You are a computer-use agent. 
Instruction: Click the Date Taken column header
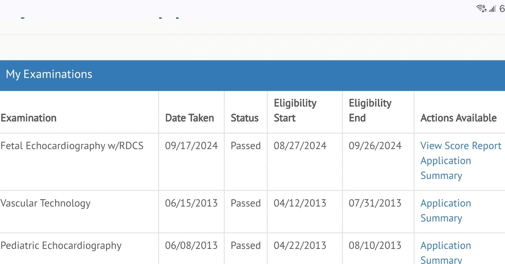coord(190,118)
